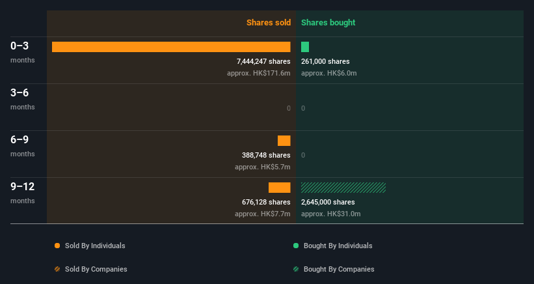Click the 9–12 months row label
534x284 pixels.
[23, 193]
